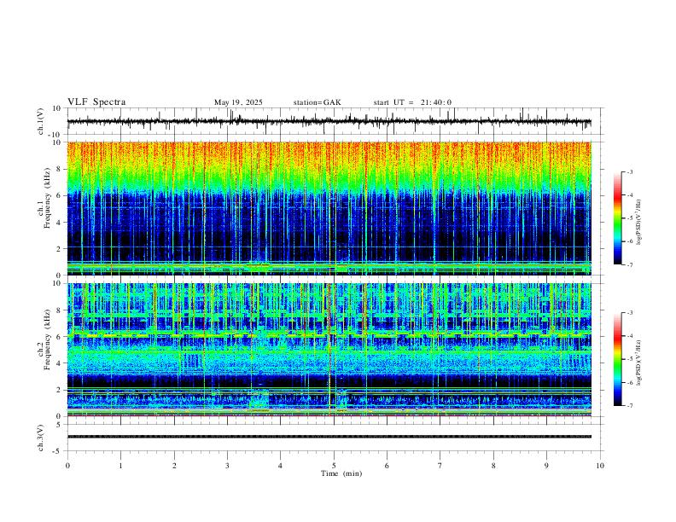
Task: Click the ch.1 spectrogram plot
Action: 329,208
